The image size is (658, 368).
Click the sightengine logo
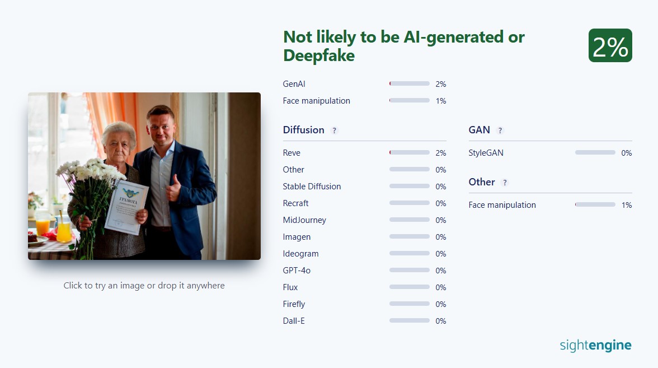(595, 345)
